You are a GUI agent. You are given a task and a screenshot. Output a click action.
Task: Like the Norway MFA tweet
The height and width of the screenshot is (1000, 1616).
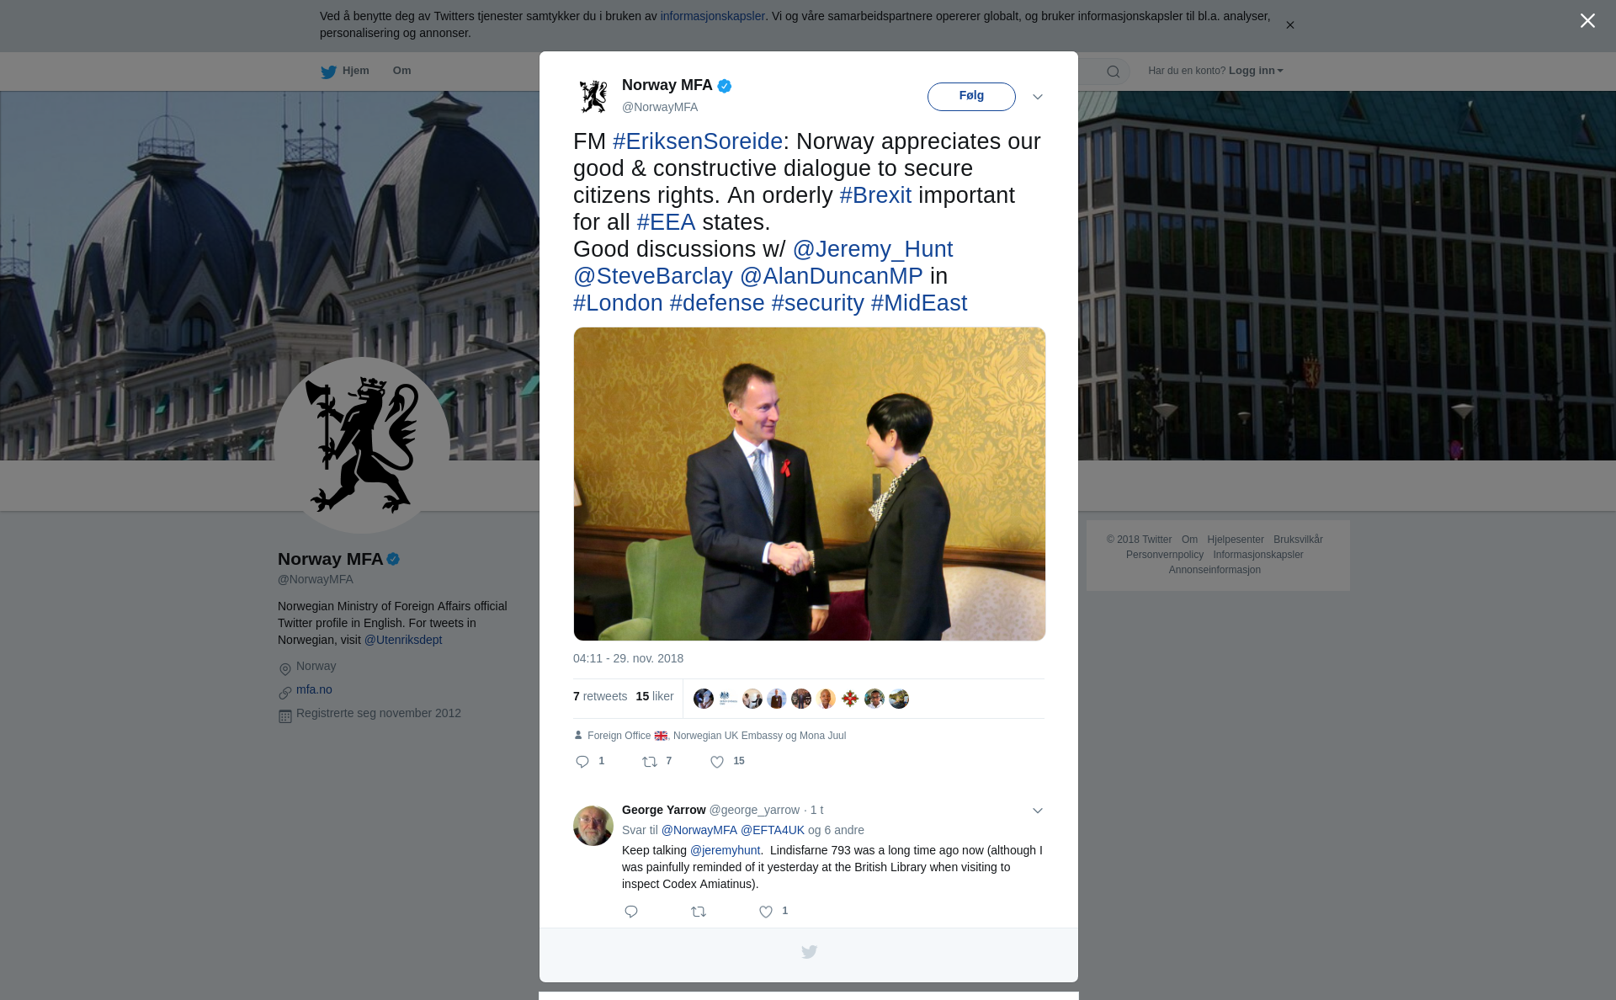coord(717,762)
